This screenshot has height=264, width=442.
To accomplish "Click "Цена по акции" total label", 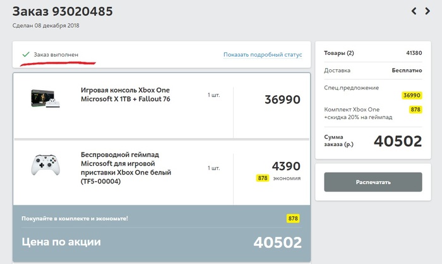I will pos(61,241).
